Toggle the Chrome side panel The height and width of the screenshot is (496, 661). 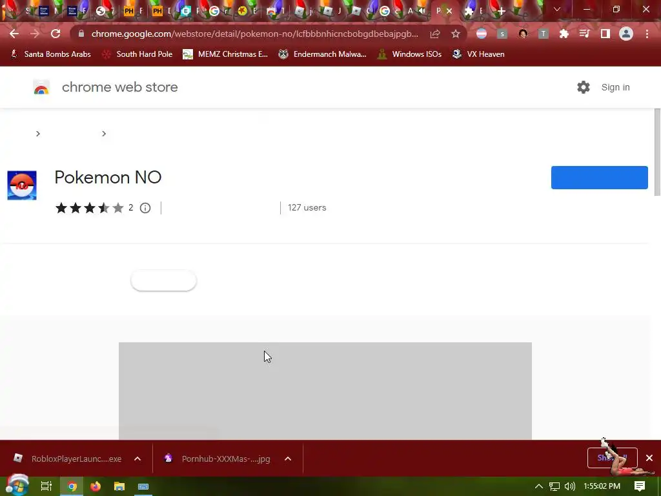(605, 34)
